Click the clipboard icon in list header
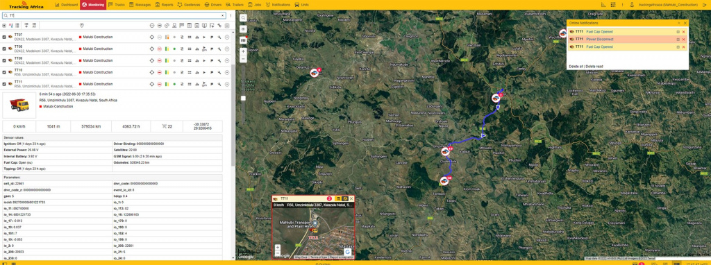The height and width of the screenshot is (265, 711). (x=227, y=26)
